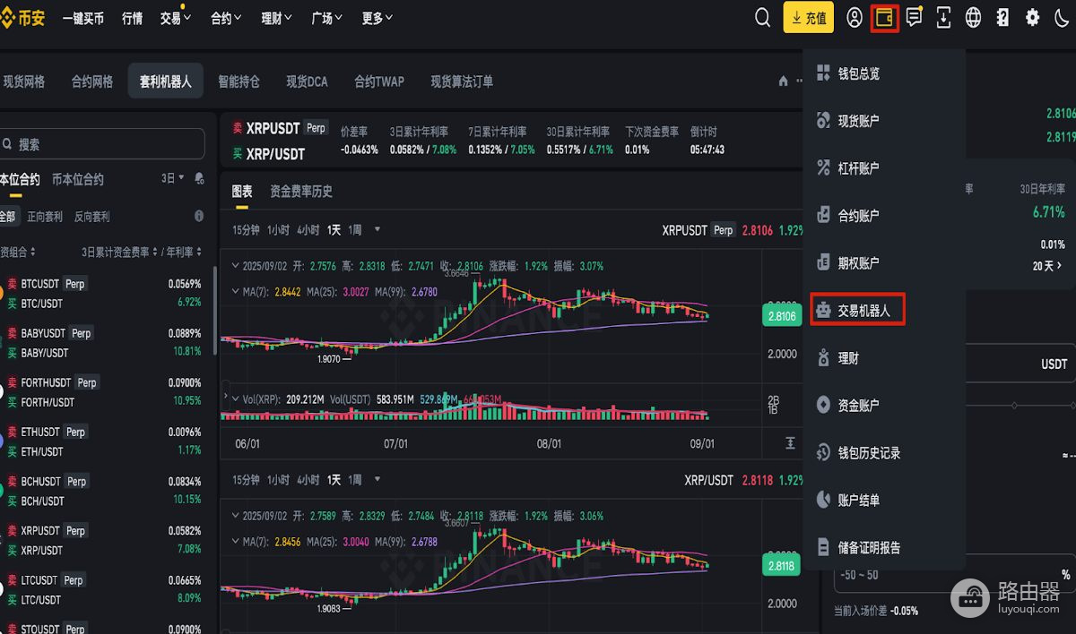Expand the 合约 navigation dropdown
1076x634 pixels.
[x=226, y=18]
